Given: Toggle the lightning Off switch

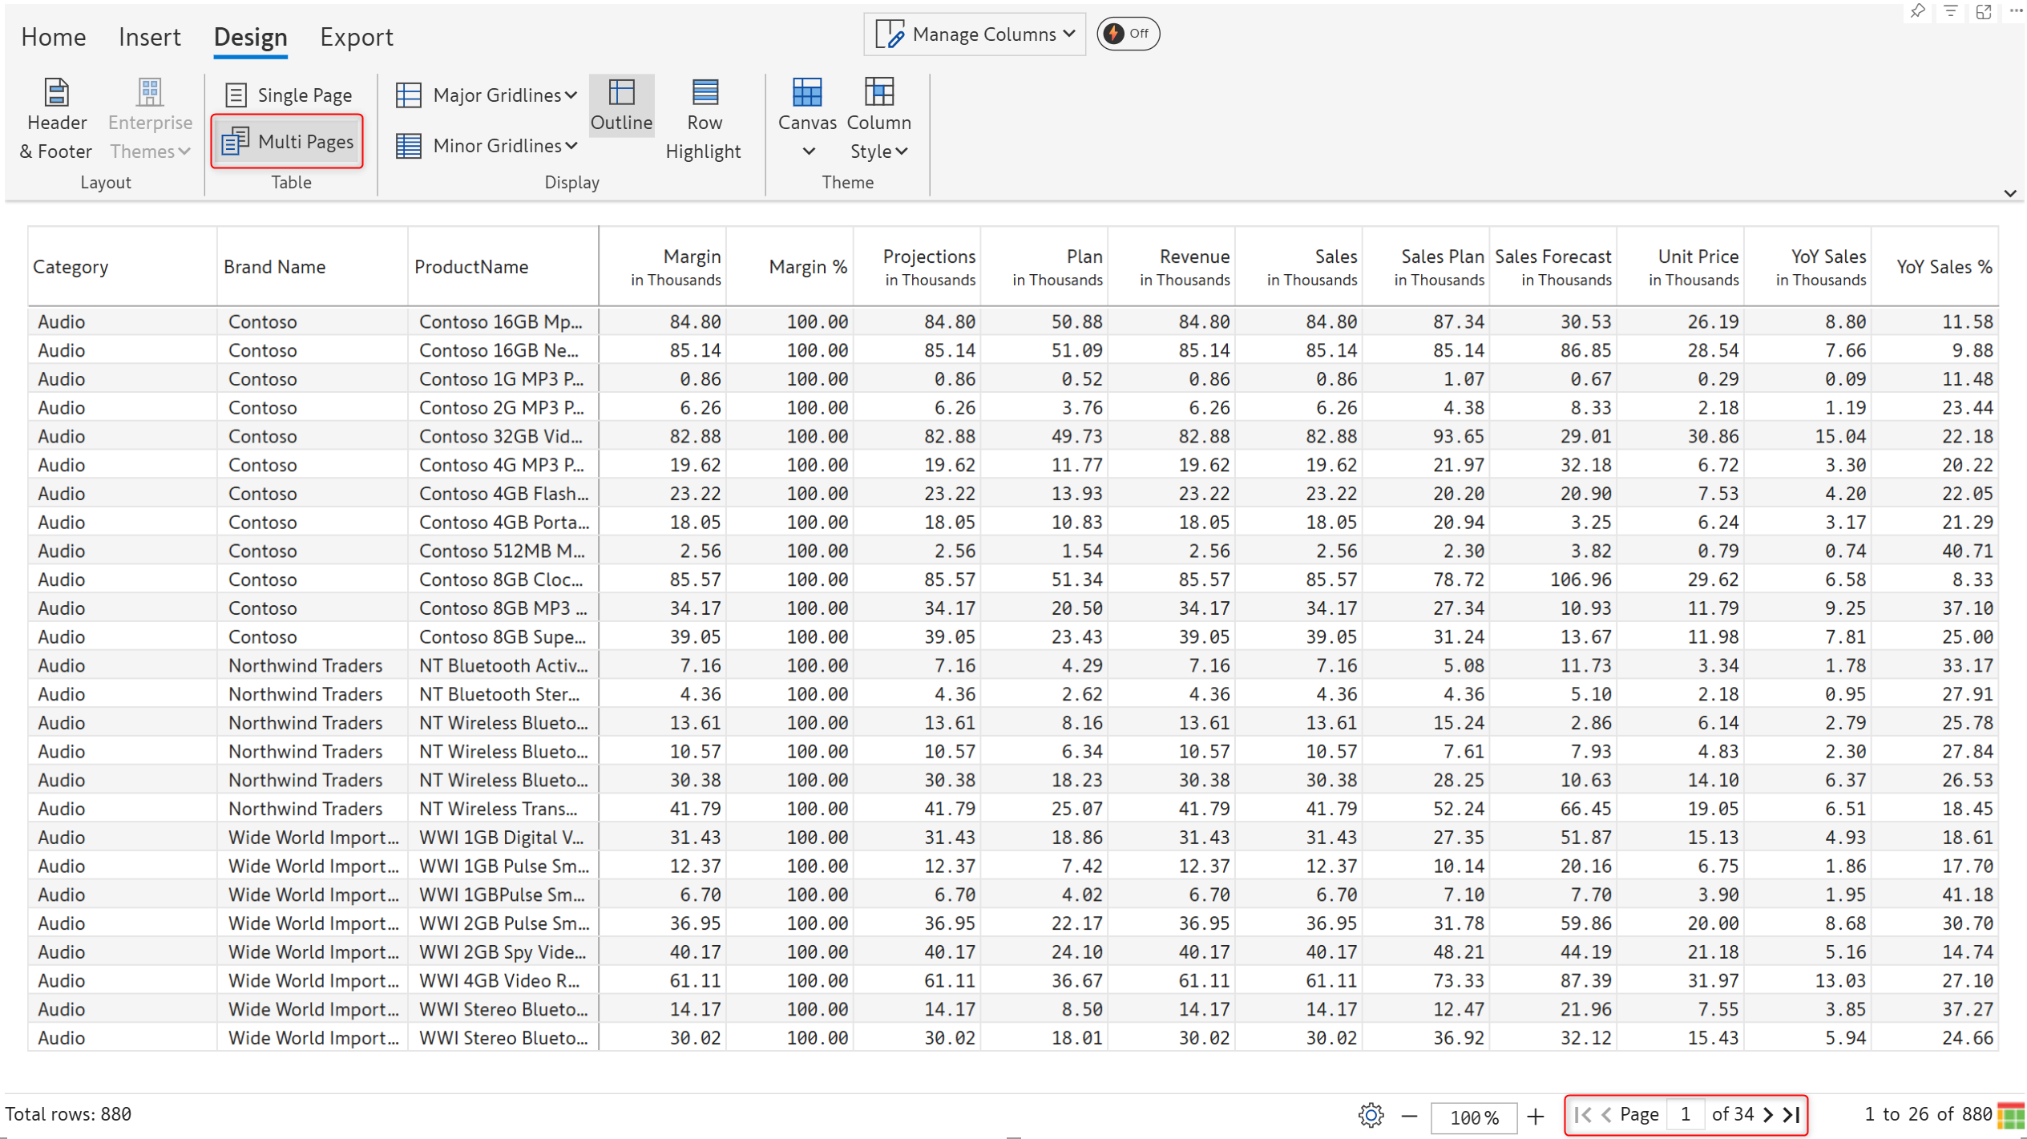Looking at the screenshot, I should 1127,34.
